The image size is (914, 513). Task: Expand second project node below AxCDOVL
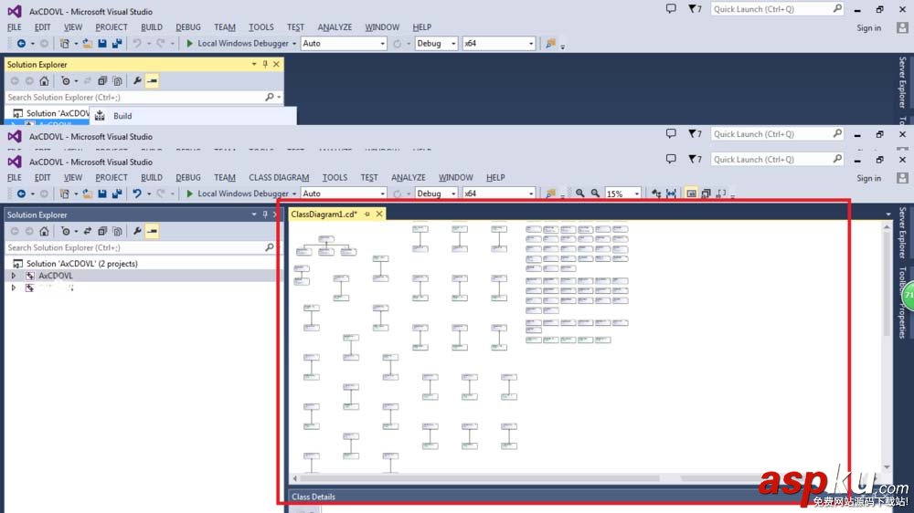(14, 288)
